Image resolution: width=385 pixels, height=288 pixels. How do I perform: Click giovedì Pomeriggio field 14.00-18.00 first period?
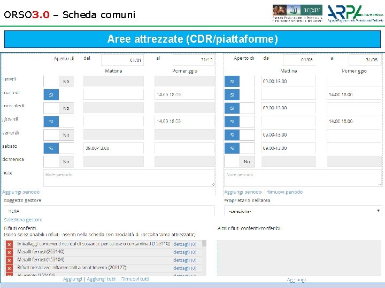[184, 122]
